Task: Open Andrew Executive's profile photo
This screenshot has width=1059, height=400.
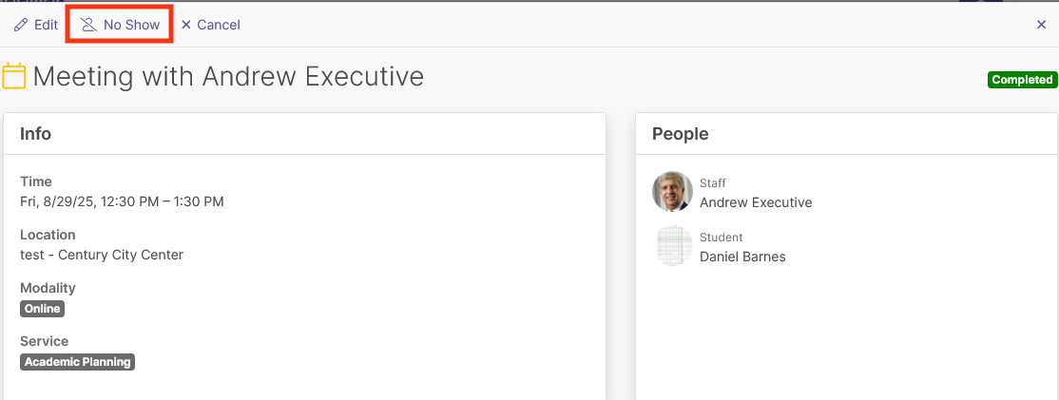Action: [x=673, y=192]
